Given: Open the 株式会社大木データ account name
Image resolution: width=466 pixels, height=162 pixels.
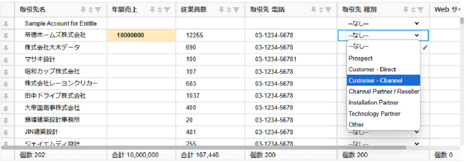Looking at the screenshot, I should pos(52,47).
